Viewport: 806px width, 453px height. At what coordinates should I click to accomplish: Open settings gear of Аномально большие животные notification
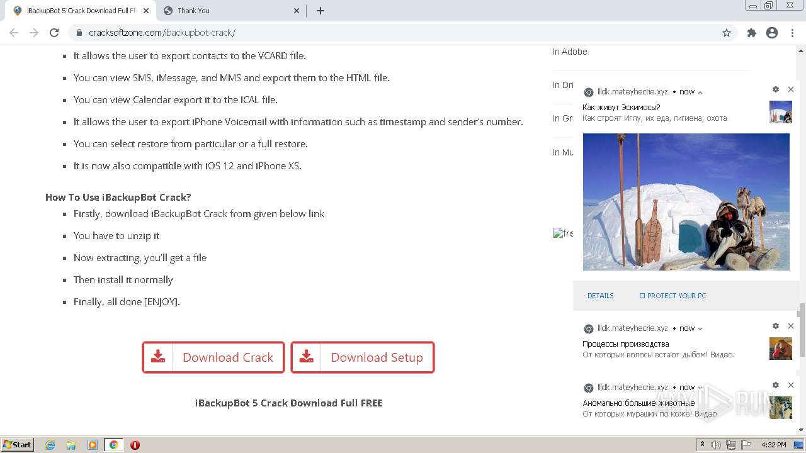click(x=776, y=385)
